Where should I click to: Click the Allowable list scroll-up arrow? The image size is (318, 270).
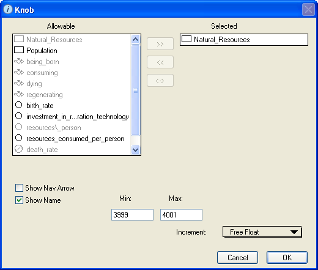[135, 39]
